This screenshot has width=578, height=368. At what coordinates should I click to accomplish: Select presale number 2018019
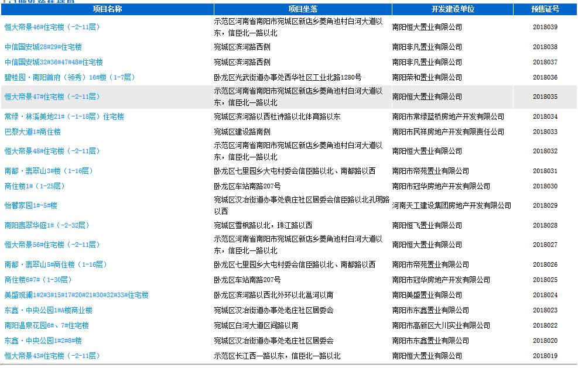click(545, 356)
